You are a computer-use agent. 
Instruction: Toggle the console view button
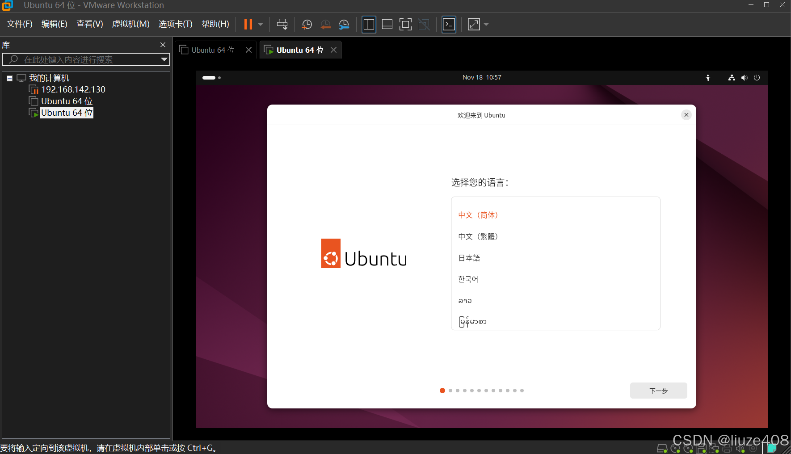point(449,24)
